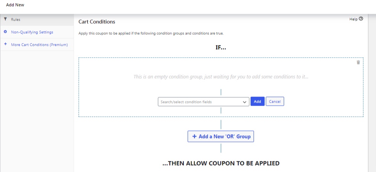Click the IF... label

(221, 48)
